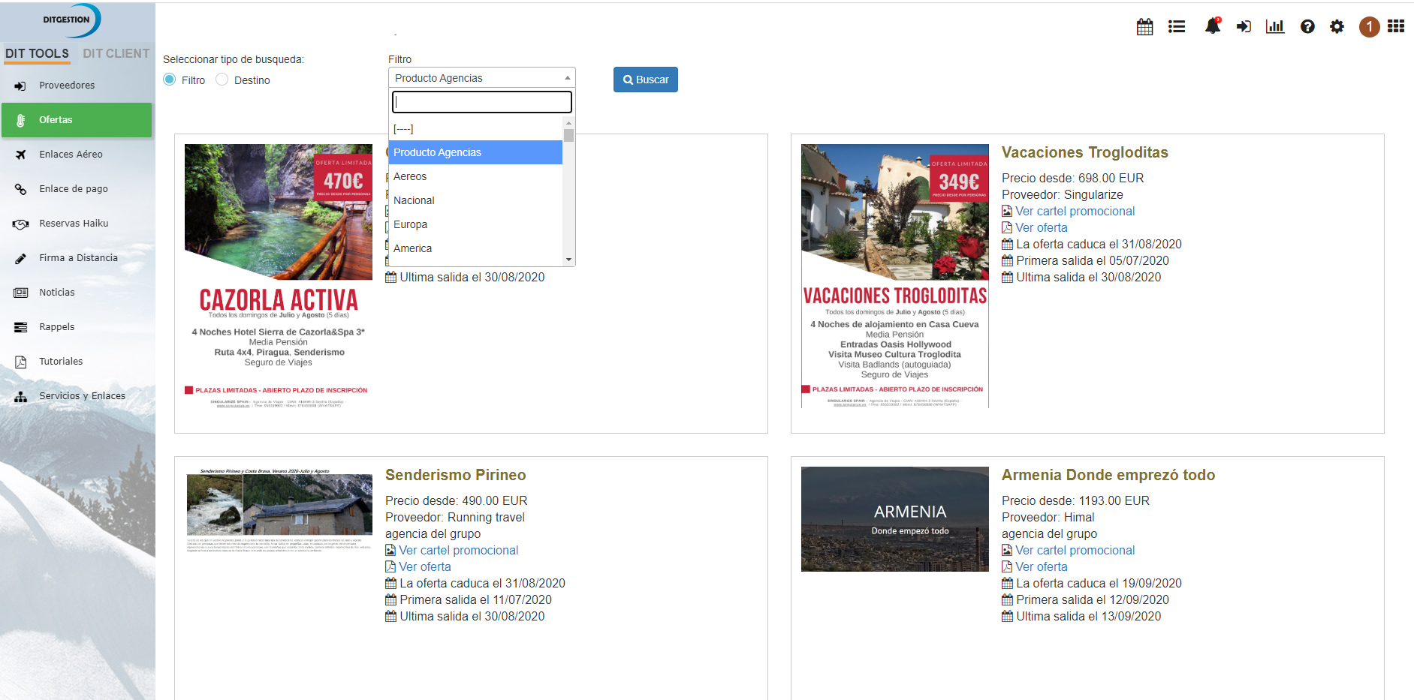This screenshot has width=1414, height=700.
Task: Open Ver oferta link for Armenia
Action: 1041,567
